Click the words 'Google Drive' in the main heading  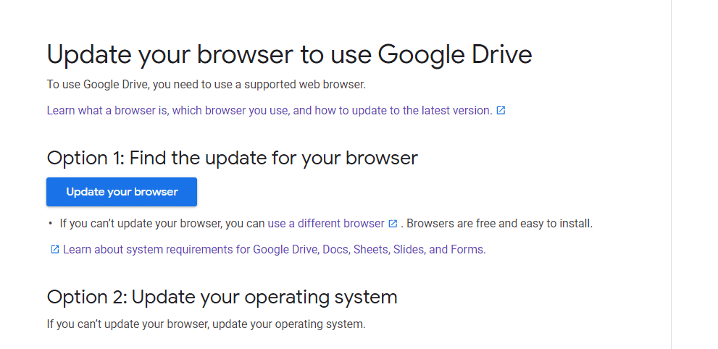pyautogui.click(x=455, y=54)
